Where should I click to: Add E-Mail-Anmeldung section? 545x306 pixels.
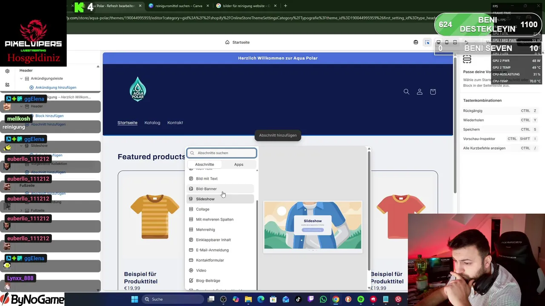click(221, 250)
